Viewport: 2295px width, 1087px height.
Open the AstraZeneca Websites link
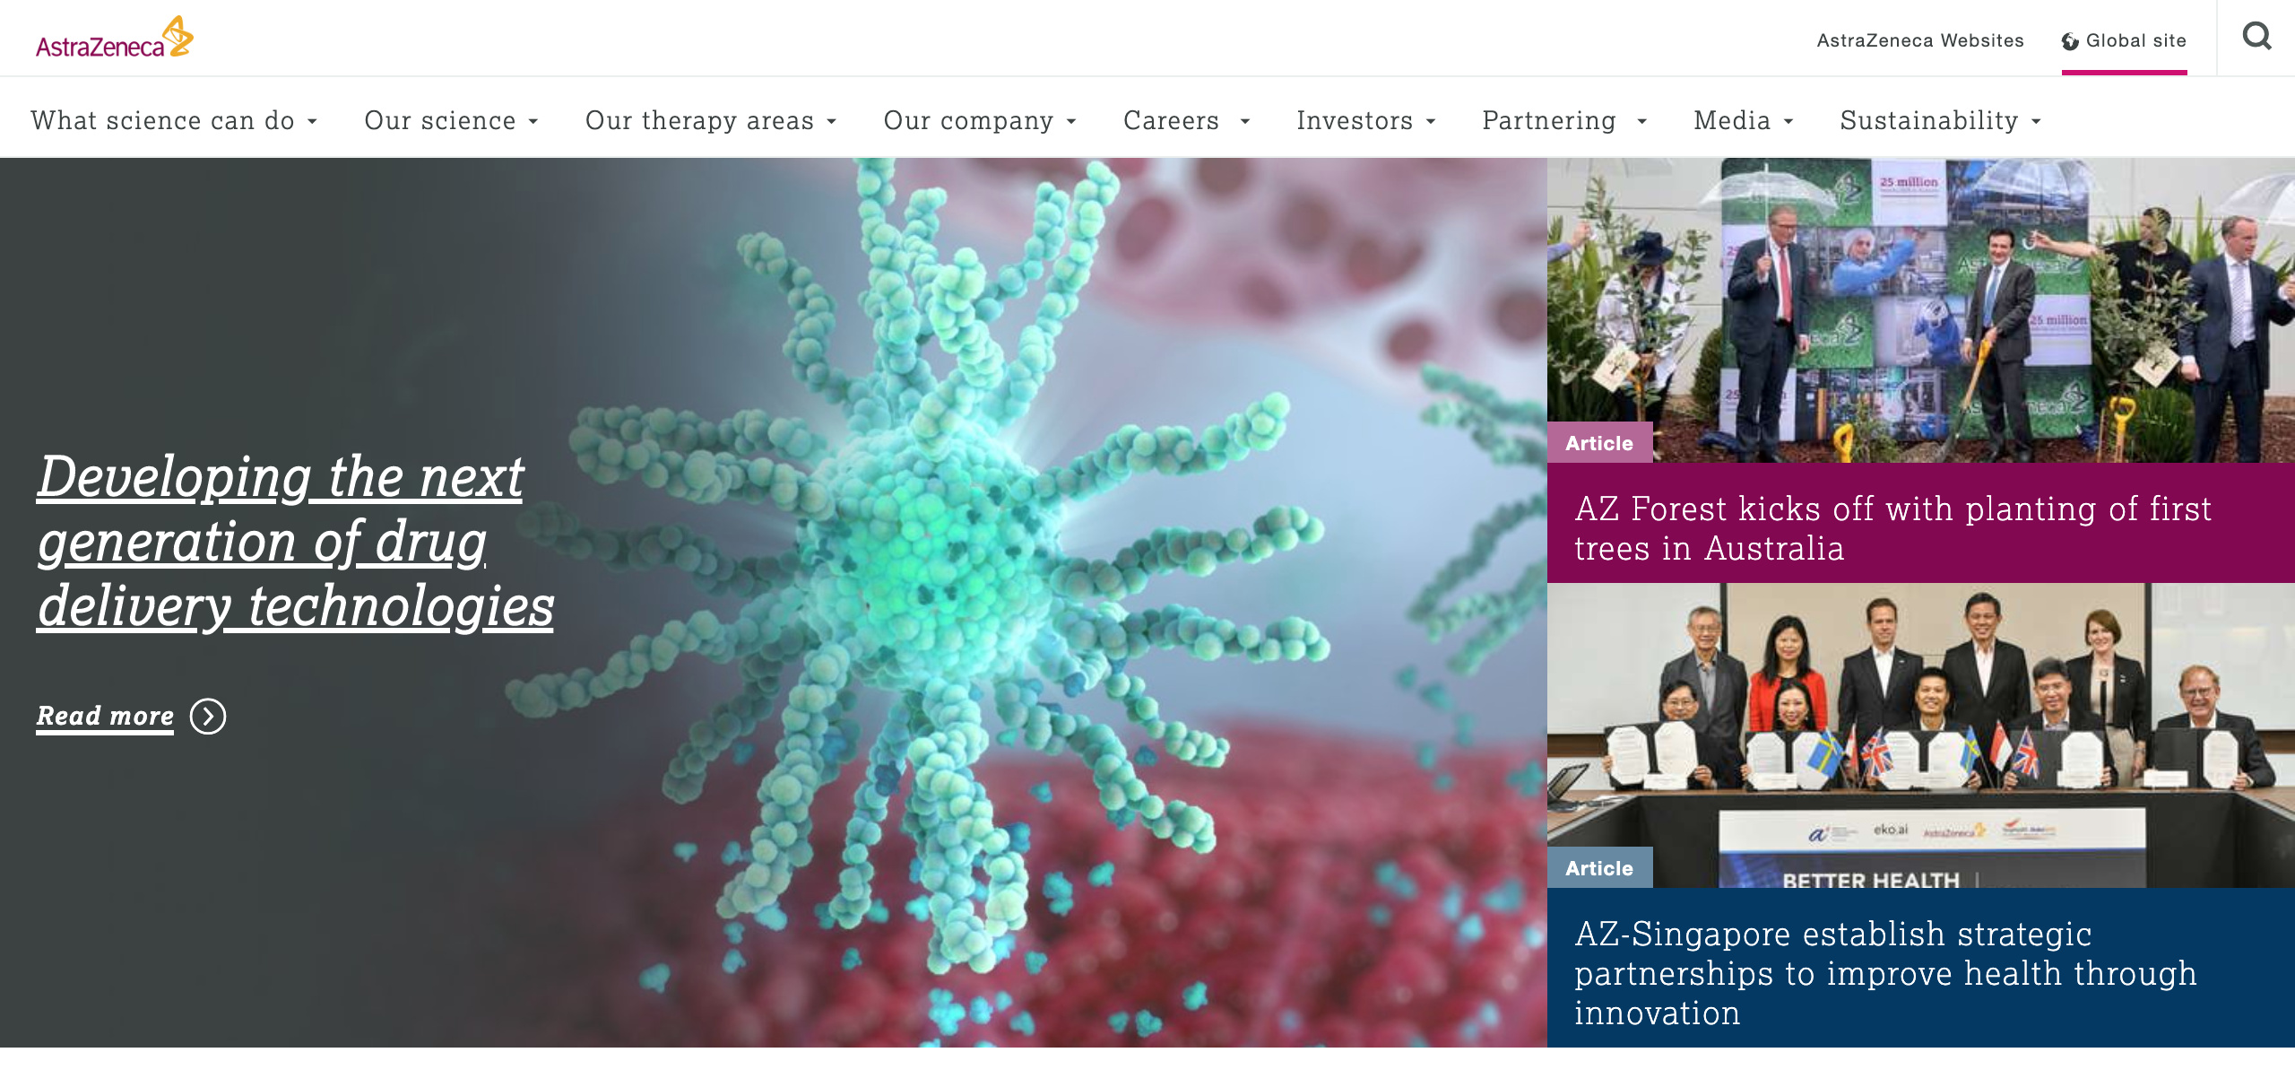(1920, 40)
